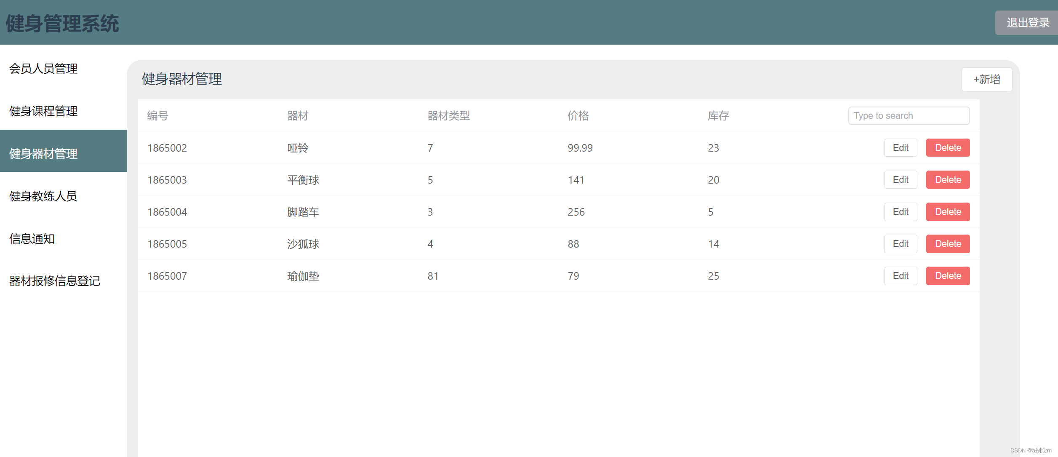1058x457 pixels.
Task: Open 健身教练人员 sidebar entry
Action: [43, 196]
